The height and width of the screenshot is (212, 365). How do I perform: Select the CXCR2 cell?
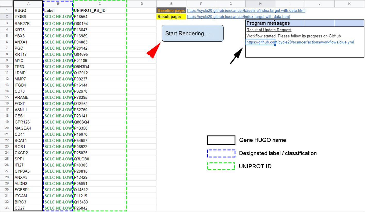tap(28, 153)
